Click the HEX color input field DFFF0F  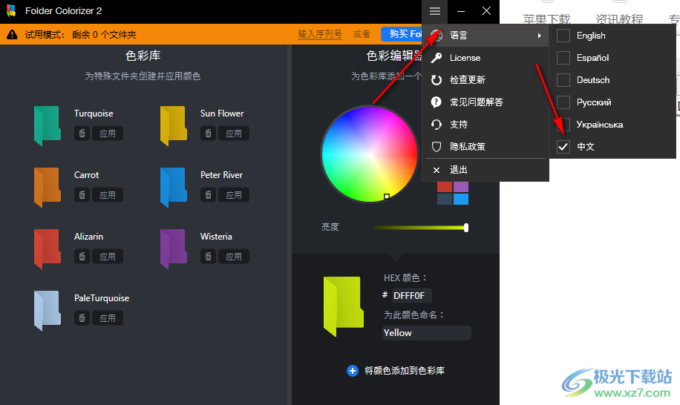click(x=411, y=295)
